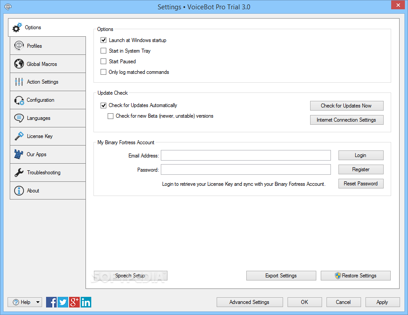Uncheck Launch at Windows startup
The height and width of the screenshot is (315, 408).
(104, 40)
